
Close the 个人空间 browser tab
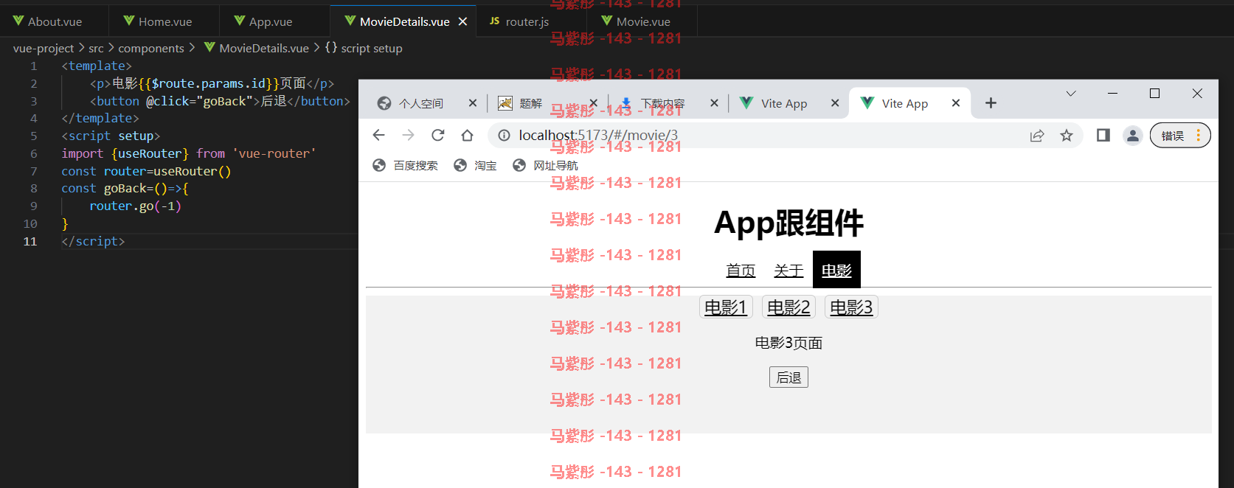(473, 103)
